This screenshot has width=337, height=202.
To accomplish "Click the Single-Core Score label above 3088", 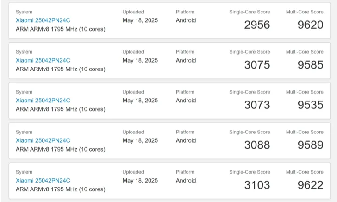I will point(250,132).
